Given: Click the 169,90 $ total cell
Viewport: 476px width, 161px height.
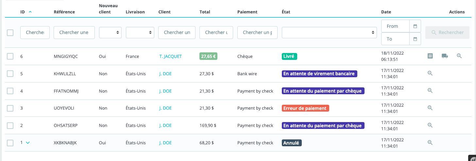Looking at the screenshot, I should coord(208,125).
